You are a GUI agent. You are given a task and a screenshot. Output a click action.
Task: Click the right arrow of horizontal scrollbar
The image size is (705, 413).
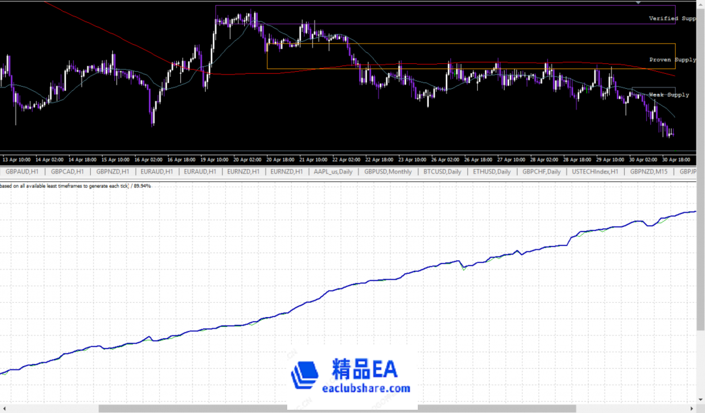point(700,408)
